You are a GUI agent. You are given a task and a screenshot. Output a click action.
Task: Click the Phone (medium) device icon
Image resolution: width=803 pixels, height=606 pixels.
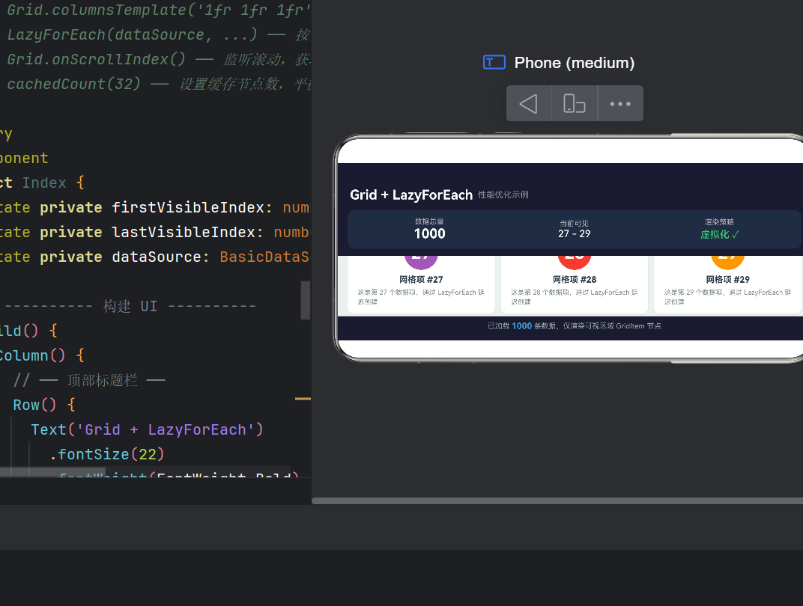pos(494,62)
